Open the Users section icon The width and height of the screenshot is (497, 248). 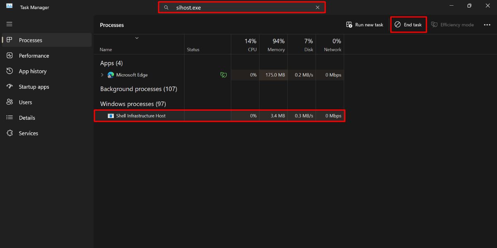click(x=9, y=102)
